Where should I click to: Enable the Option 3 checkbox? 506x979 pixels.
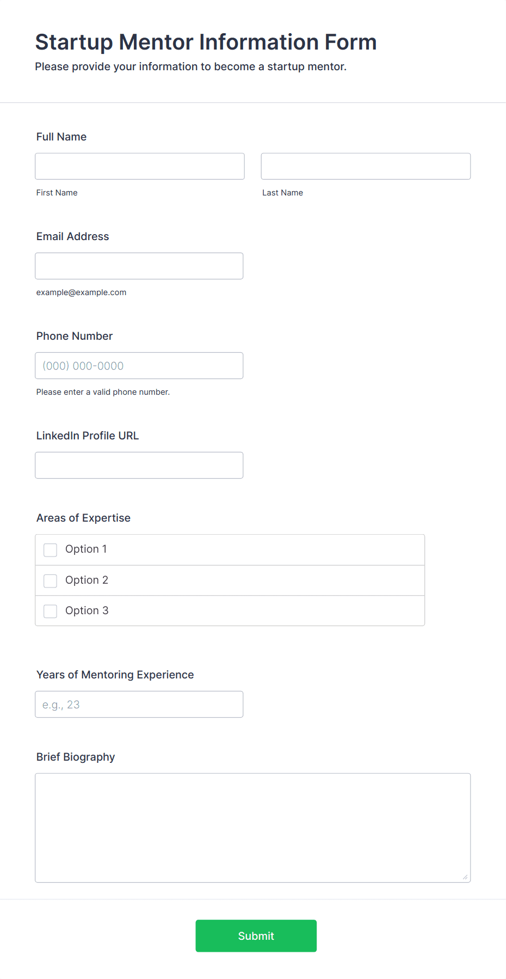coord(51,611)
